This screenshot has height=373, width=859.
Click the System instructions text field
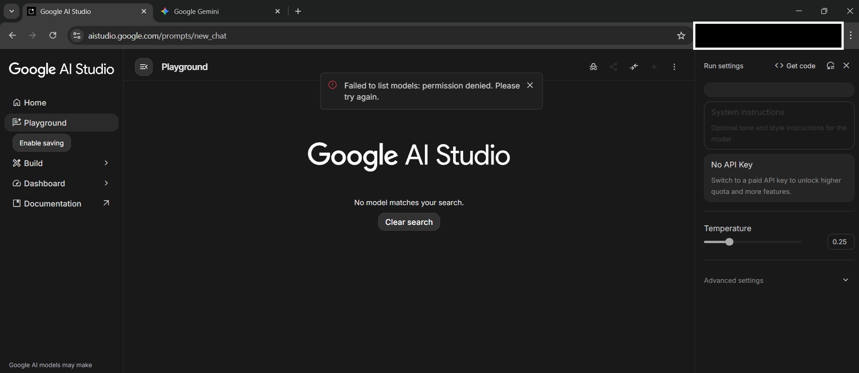[x=779, y=126]
